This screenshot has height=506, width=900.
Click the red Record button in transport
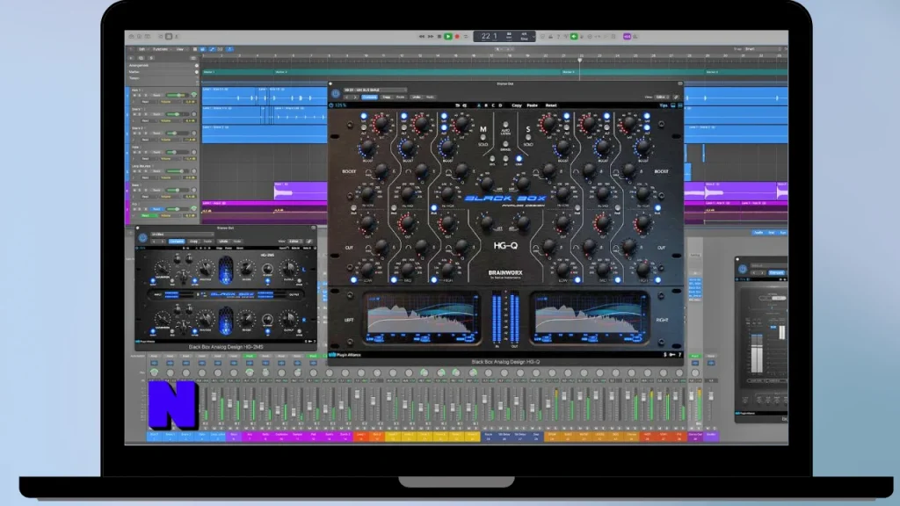pyautogui.click(x=457, y=37)
